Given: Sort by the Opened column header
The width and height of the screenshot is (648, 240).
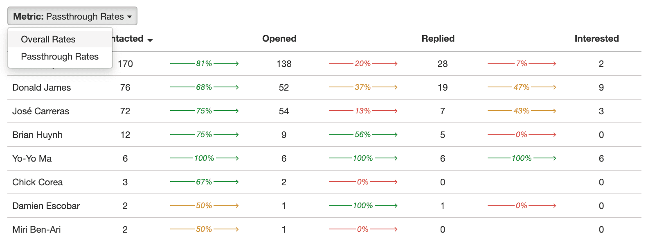Looking at the screenshot, I should click(x=279, y=39).
